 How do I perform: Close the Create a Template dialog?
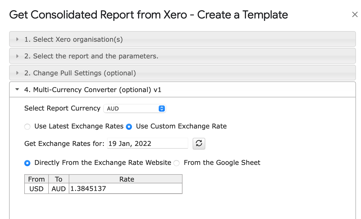355,15
